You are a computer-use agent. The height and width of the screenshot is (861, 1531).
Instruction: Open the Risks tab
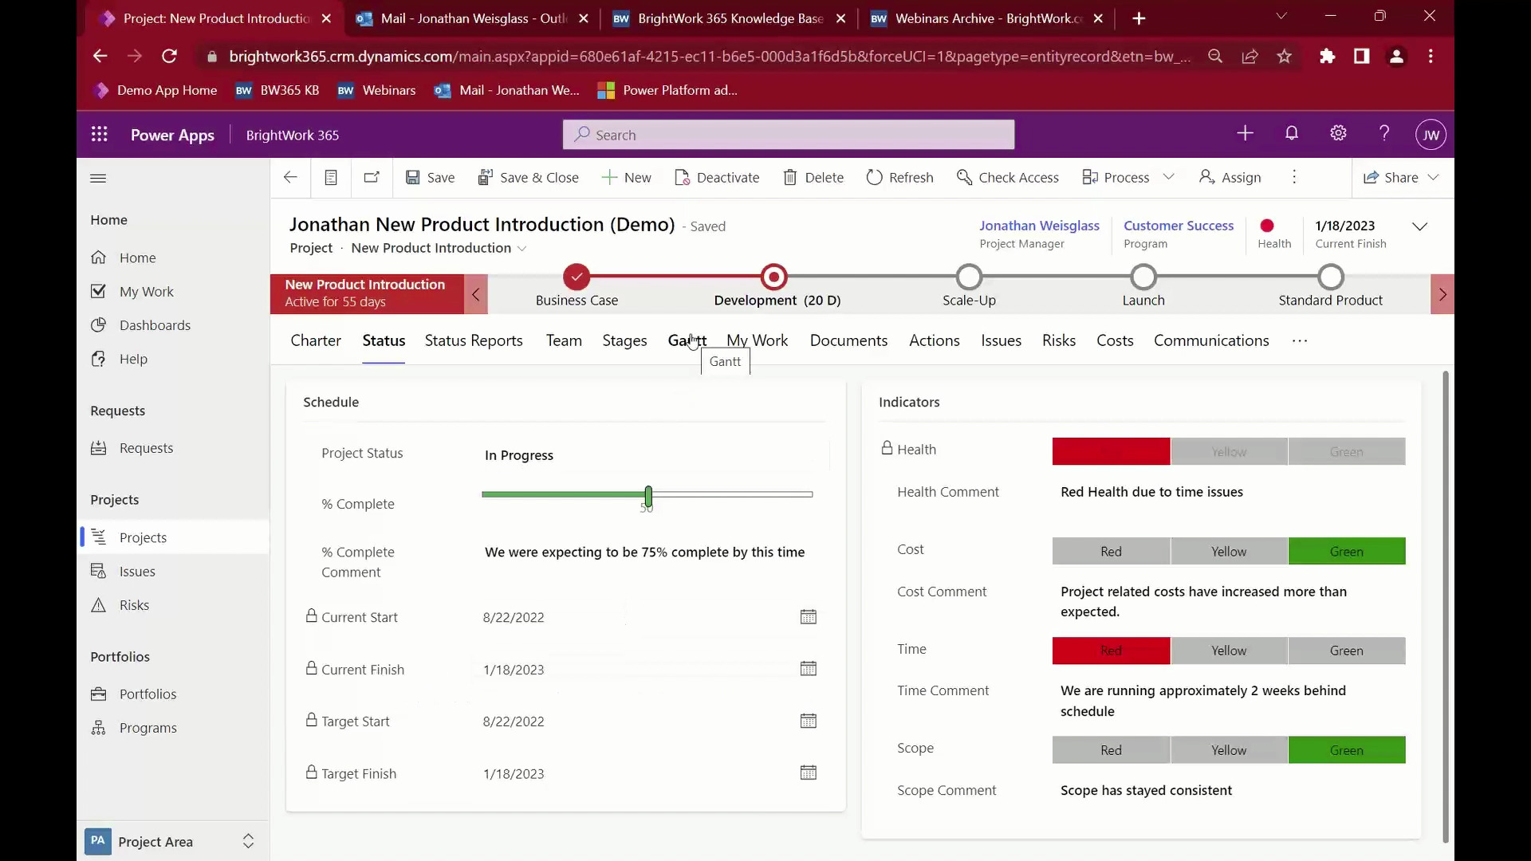(x=1058, y=340)
